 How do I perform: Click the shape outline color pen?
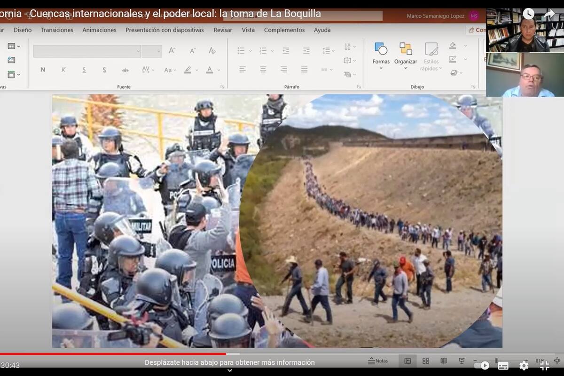(x=453, y=59)
